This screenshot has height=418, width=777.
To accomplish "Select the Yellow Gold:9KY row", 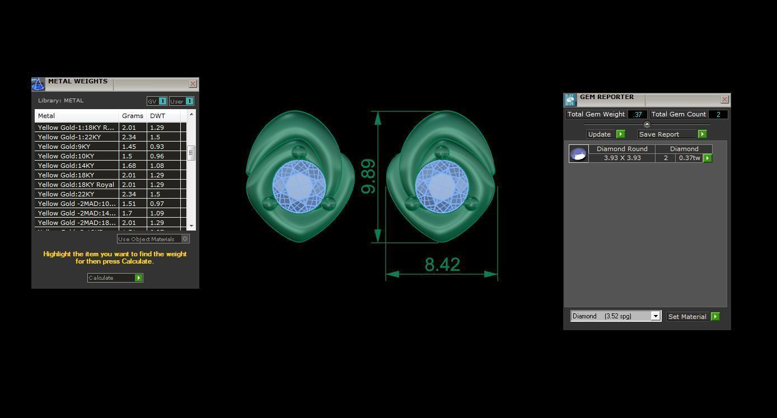I will [x=110, y=147].
